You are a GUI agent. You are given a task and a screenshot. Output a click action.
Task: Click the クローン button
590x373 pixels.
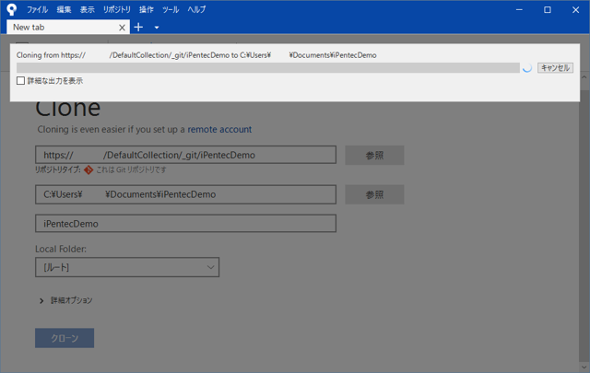tap(65, 338)
